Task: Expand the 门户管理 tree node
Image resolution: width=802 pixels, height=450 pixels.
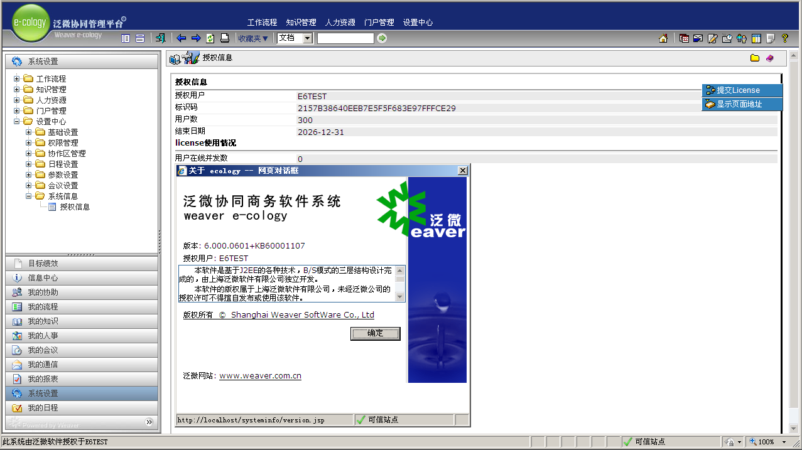Action: (x=17, y=111)
